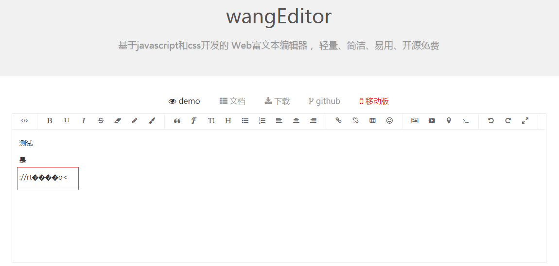
Task: Toggle bold formatting
Action: click(50, 121)
